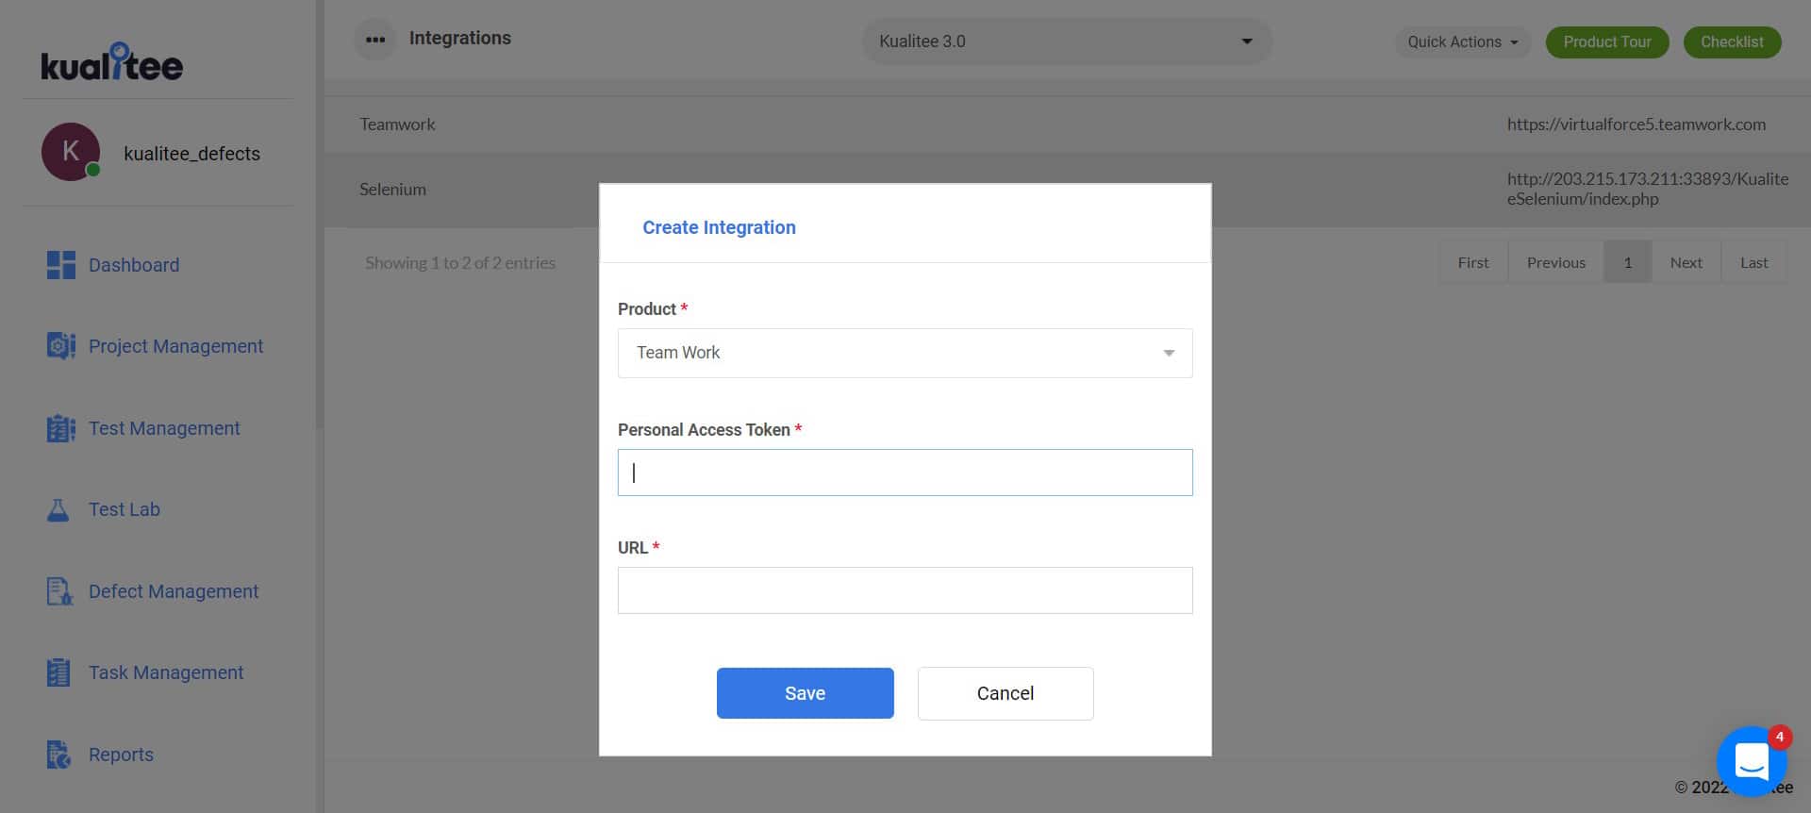Click the Task Management checklist icon
The height and width of the screenshot is (813, 1811).
click(58, 672)
